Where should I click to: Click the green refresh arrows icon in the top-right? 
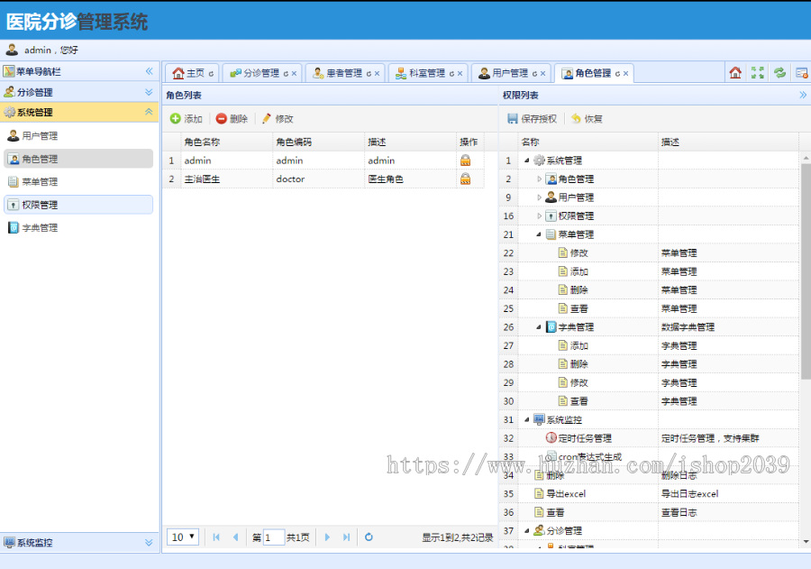[780, 72]
